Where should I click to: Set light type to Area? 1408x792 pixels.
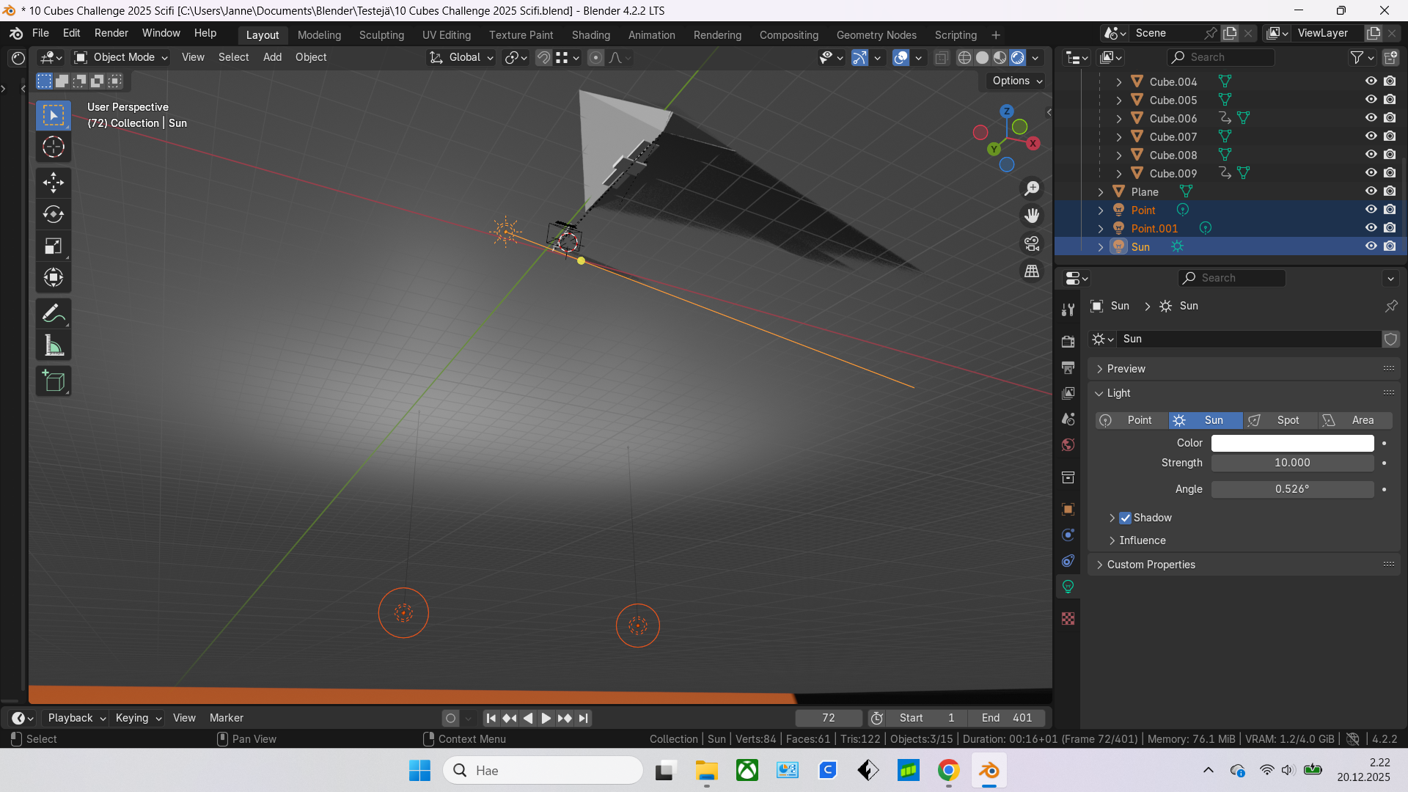pyautogui.click(x=1354, y=420)
